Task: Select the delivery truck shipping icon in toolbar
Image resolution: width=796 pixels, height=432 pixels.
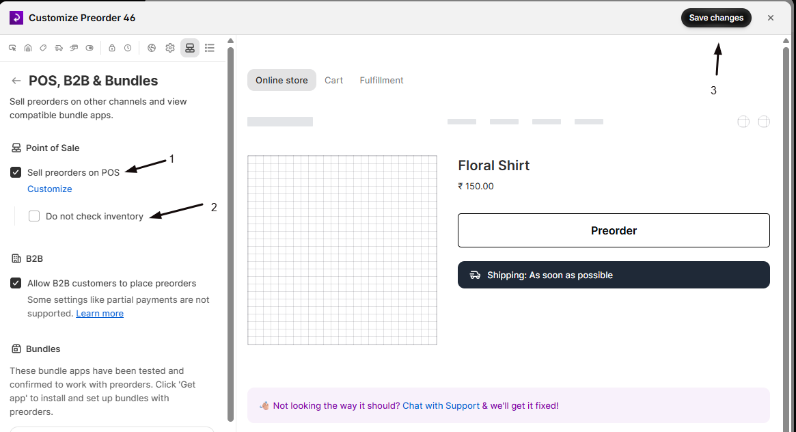Action: click(59, 48)
